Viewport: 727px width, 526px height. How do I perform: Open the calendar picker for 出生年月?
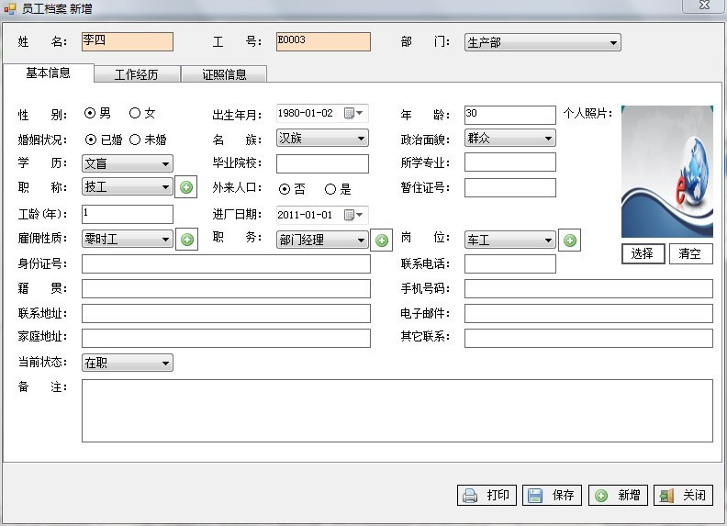click(353, 113)
